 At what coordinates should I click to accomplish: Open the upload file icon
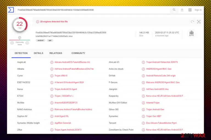[182, 10]
